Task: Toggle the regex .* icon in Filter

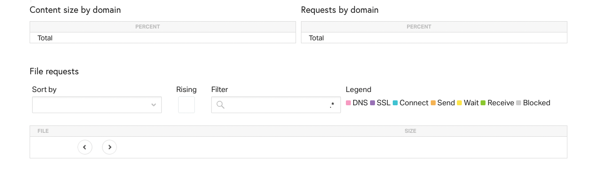Action: [x=332, y=105]
